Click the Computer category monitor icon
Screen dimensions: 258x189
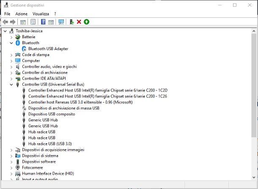coord(18,61)
